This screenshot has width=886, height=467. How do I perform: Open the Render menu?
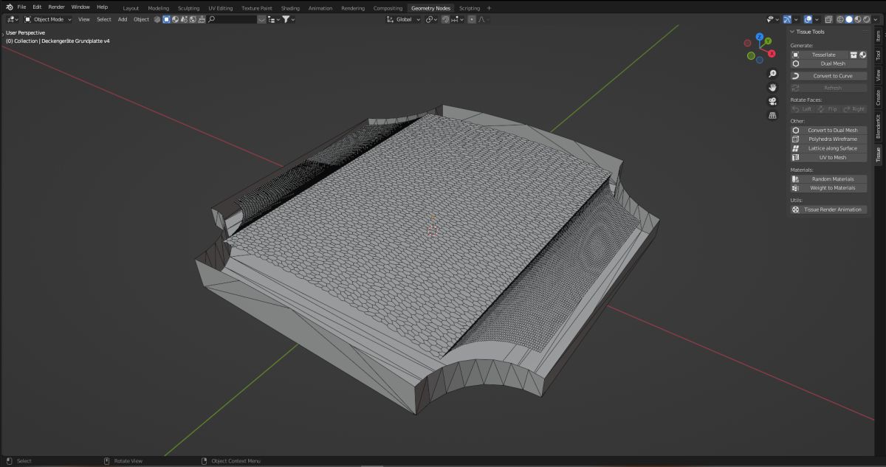coord(56,7)
